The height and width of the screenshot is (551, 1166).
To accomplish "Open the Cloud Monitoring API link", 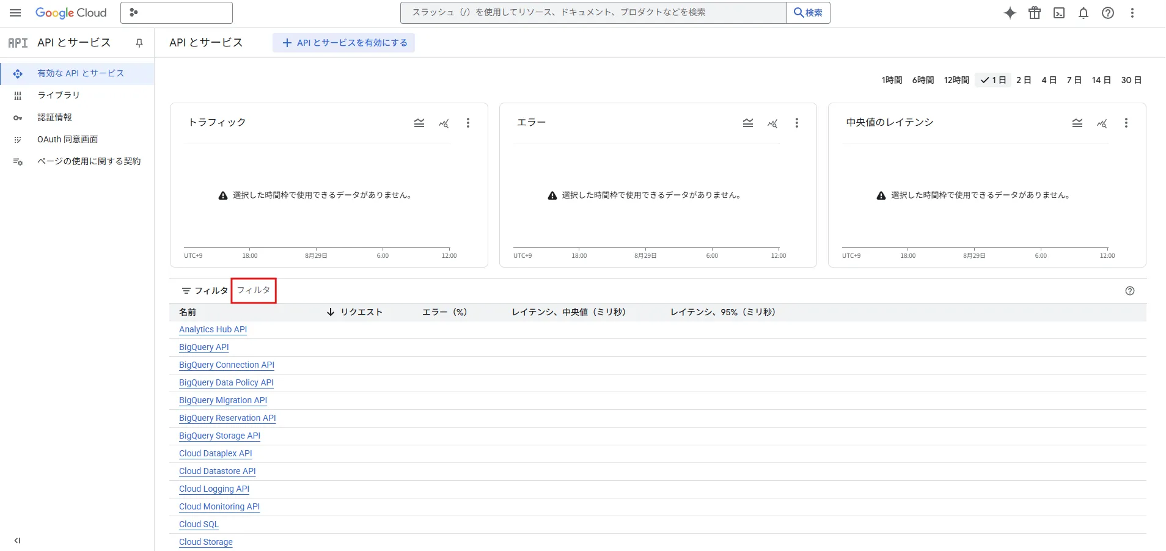I will coord(219,507).
